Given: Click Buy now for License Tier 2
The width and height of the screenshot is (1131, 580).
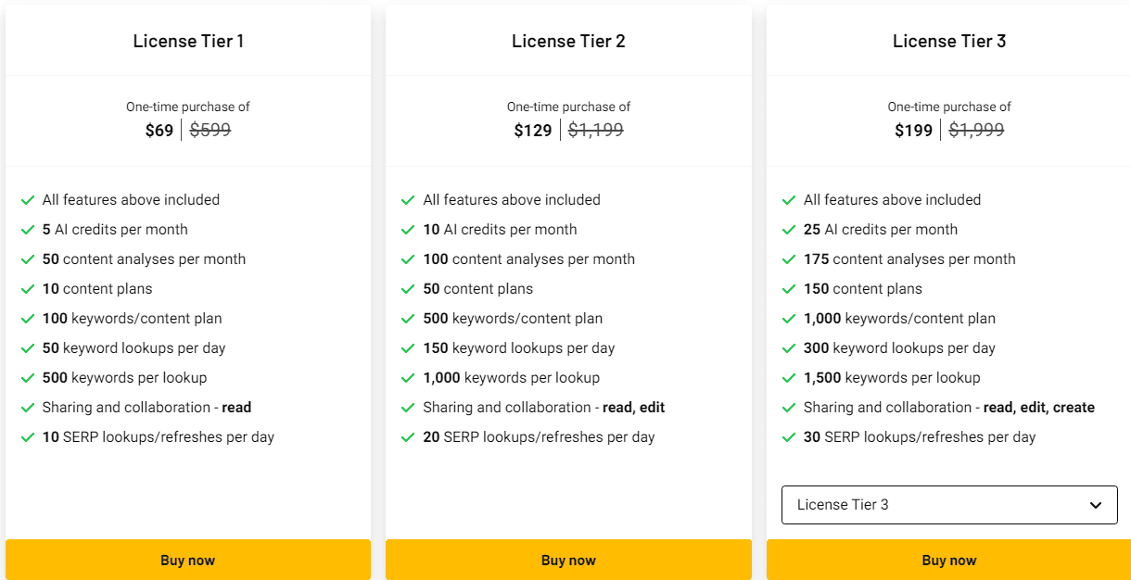Looking at the screenshot, I should coord(567,560).
